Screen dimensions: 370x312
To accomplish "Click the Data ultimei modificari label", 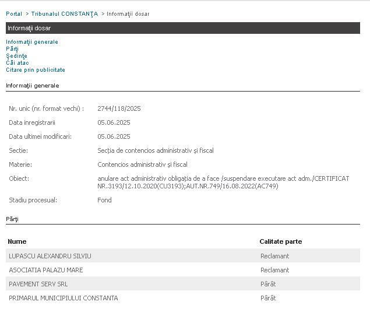I will (x=40, y=136).
